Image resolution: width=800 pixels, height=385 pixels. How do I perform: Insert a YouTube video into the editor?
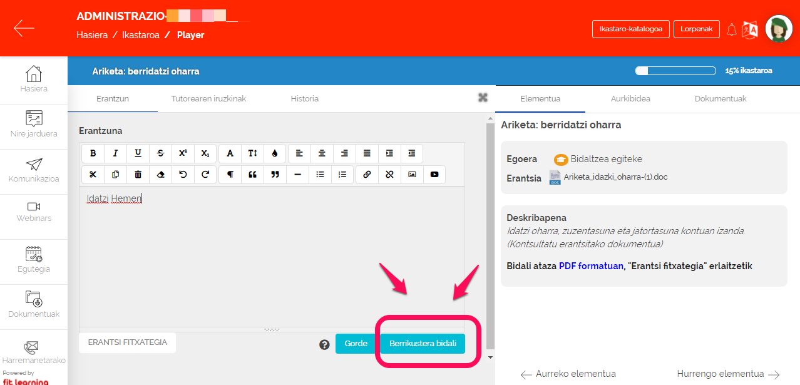434,175
